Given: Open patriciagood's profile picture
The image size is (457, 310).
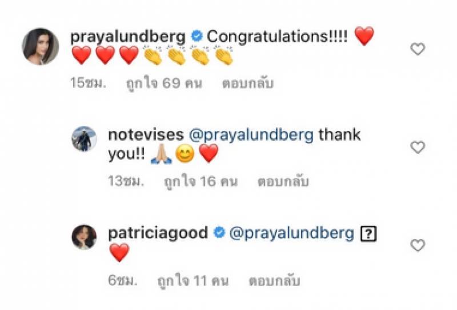Looking at the screenshot, I should 84,237.
